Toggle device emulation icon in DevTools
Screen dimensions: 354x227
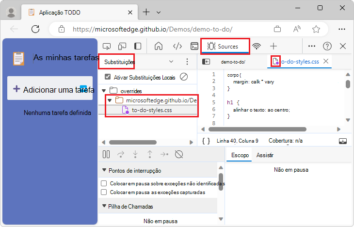pyautogui.click(x=122, y=46)
